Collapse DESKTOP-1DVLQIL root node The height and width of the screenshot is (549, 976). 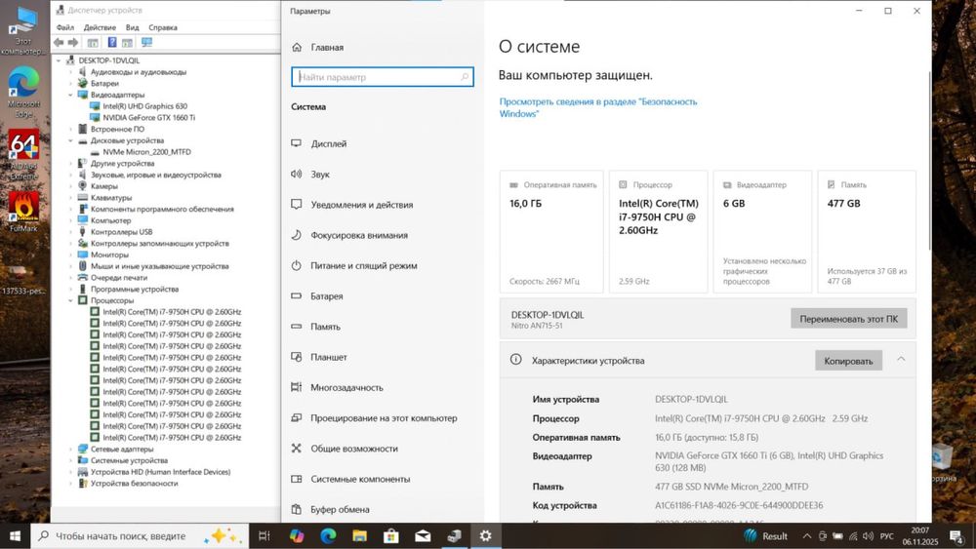[59, 60]
